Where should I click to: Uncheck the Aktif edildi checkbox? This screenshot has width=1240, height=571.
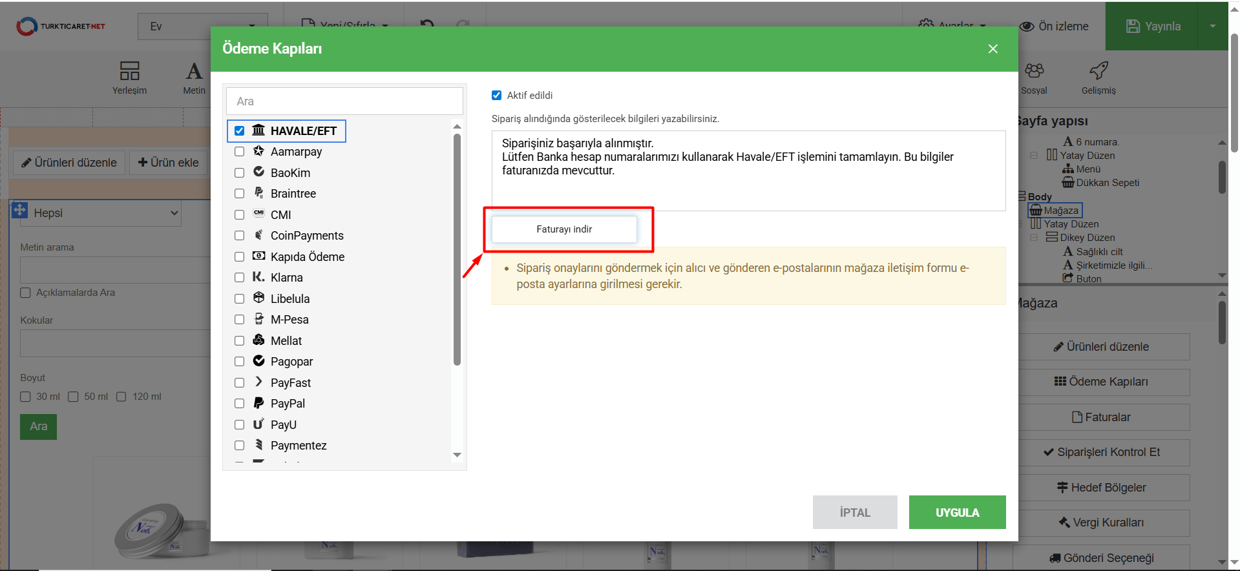tap(497, 96)
